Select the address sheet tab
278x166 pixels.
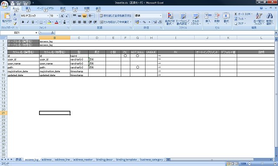(x=46, y=160)
